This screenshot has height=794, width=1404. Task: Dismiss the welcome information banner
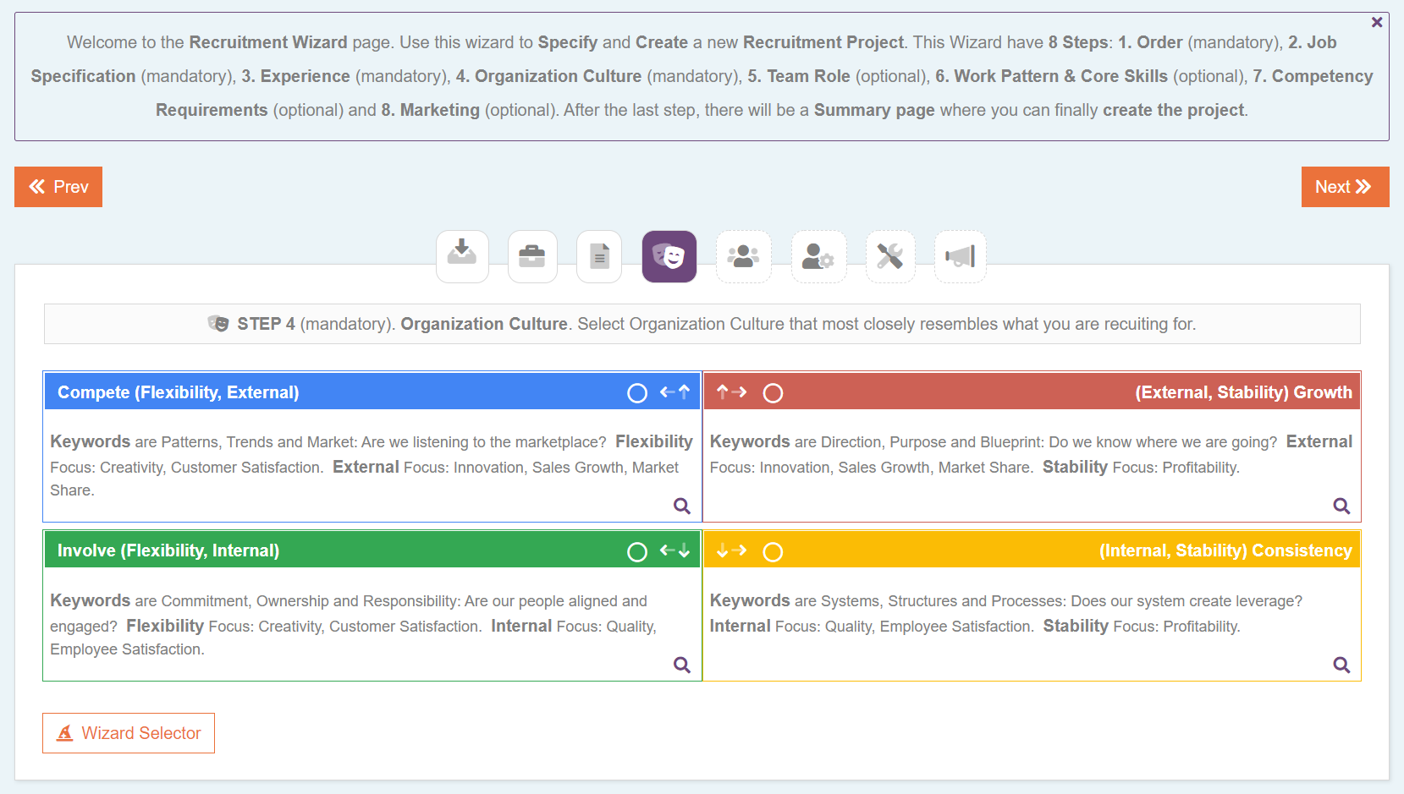[x=1377, y=22]
